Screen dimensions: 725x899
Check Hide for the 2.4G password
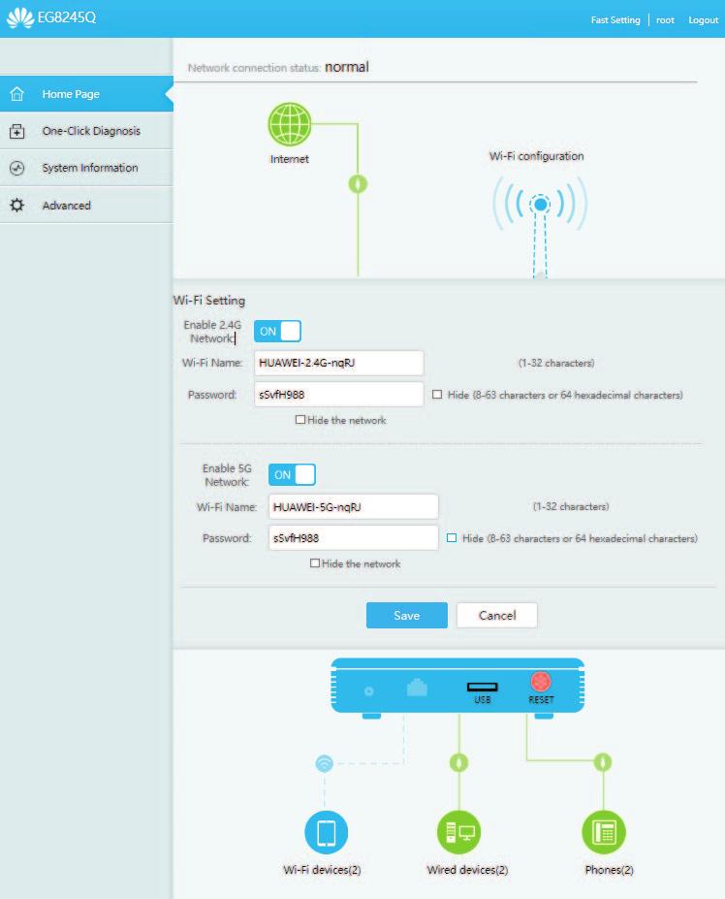(437, 395)
